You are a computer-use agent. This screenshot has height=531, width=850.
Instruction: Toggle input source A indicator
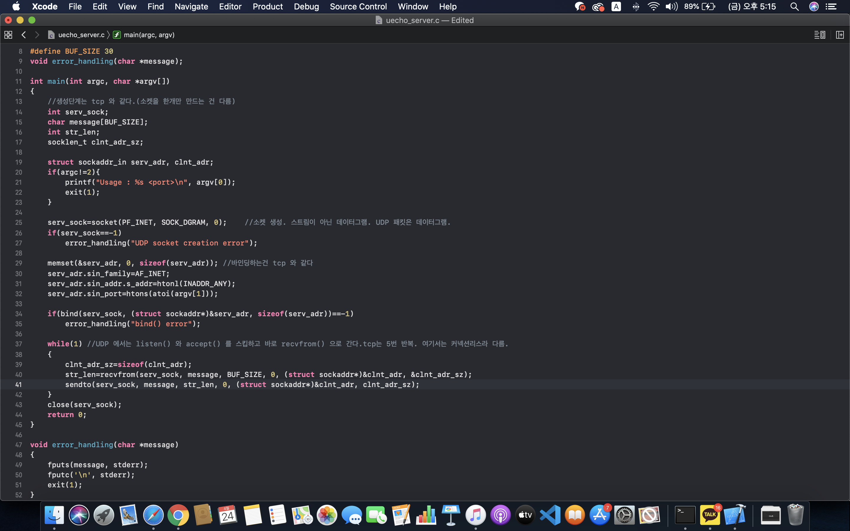(616, 7)
